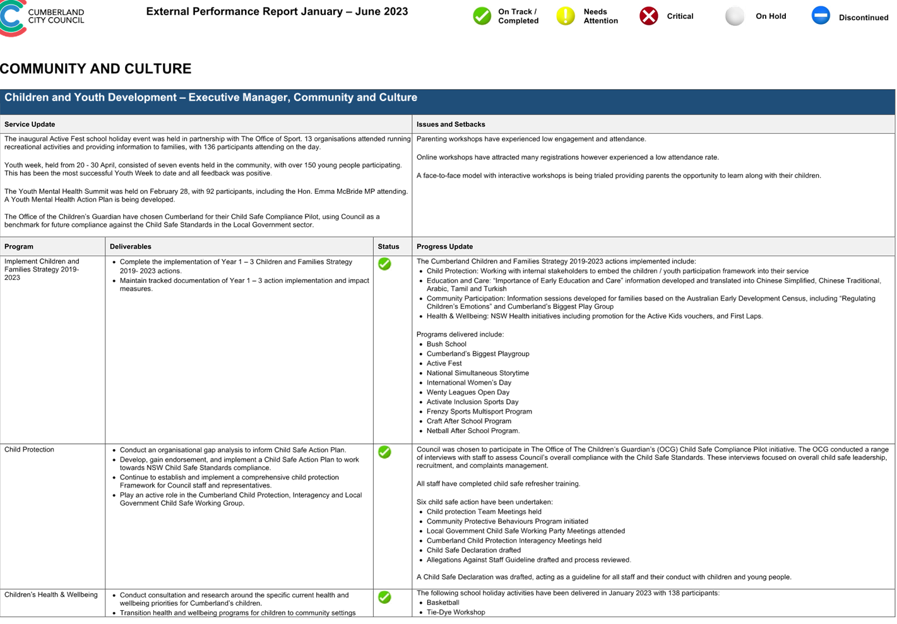Click the 'Children and Youth Development' banner heading
This screenshot has width=897, height=624.
point(211,97)
